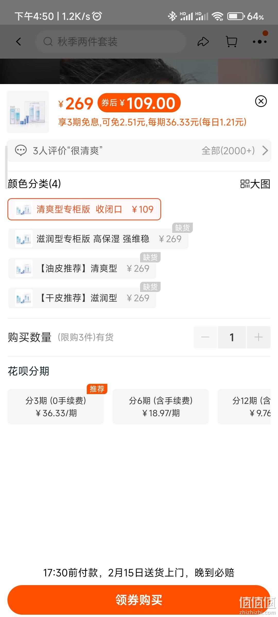Open the share arrow icon
278x617 pixels.
click(203, 42)
